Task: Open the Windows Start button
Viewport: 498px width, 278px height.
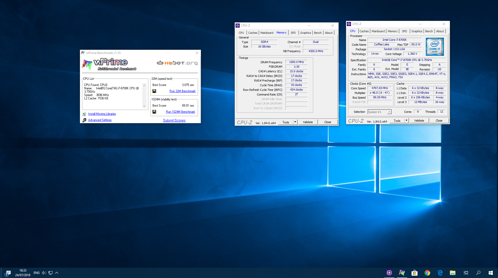Action: click(x=491, y=273)
